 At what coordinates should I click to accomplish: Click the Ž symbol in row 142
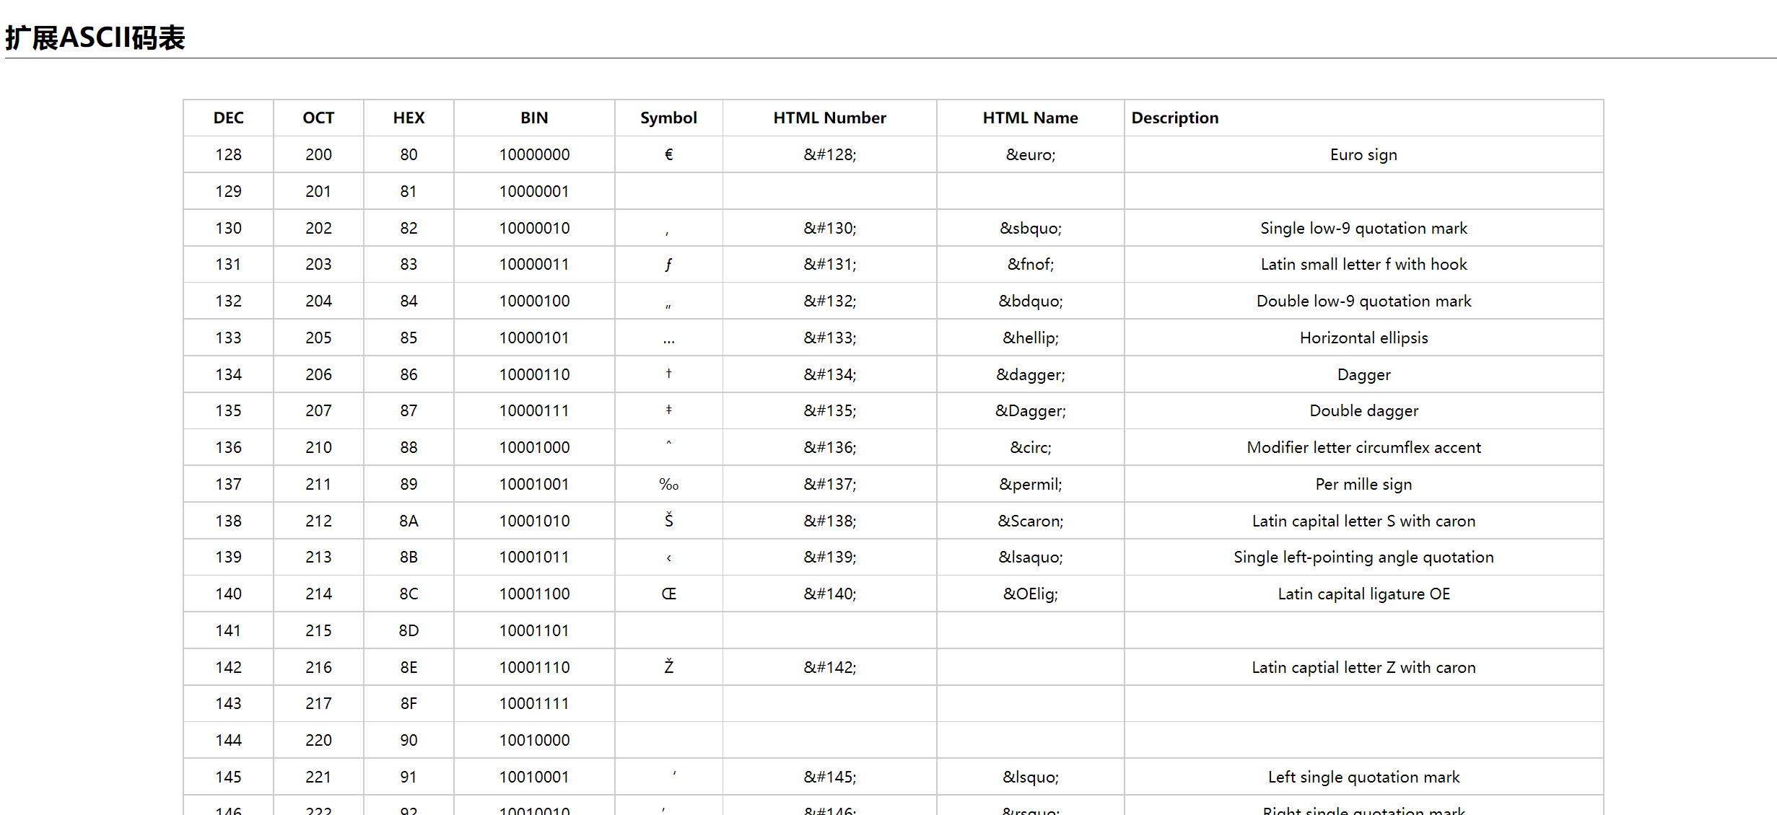[668, 666]
